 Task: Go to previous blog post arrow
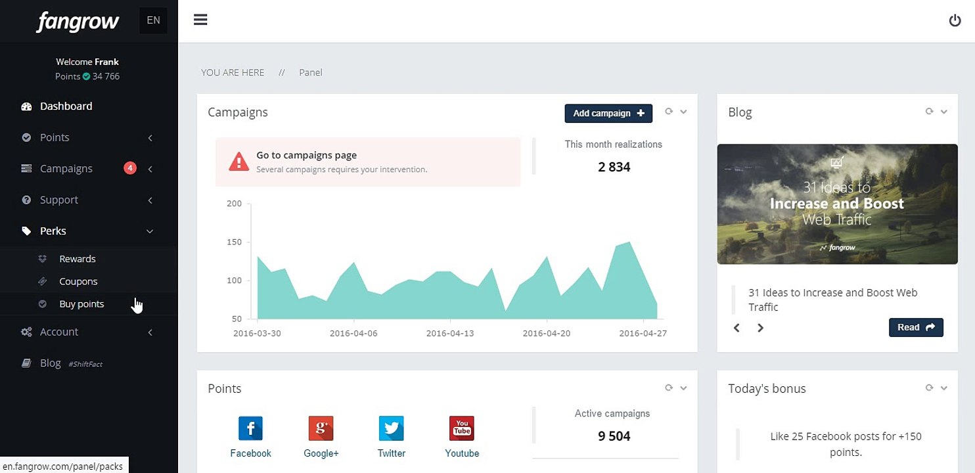[737, 328]
